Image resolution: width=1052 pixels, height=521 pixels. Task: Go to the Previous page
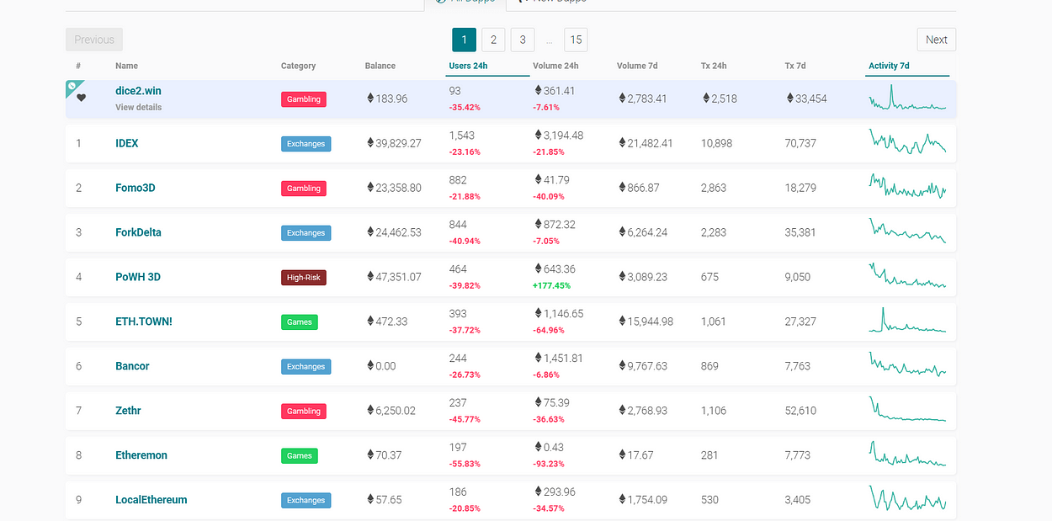pyautogui.click(x=94, y=40)
